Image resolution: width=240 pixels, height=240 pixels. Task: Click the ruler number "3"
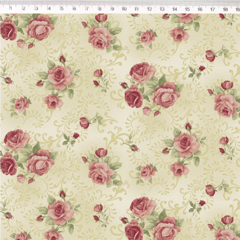(36, 8)
